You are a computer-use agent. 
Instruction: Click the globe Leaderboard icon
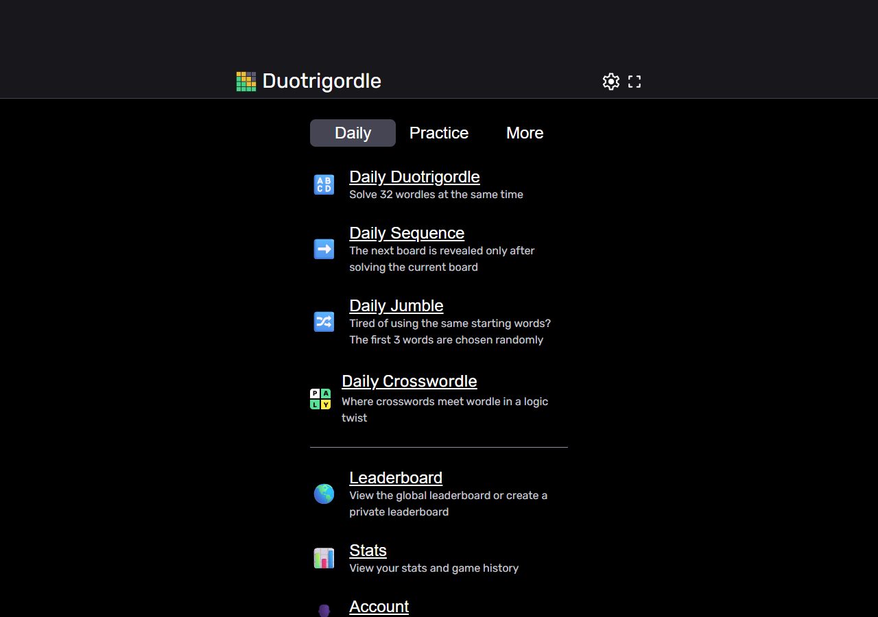point(324,494)
